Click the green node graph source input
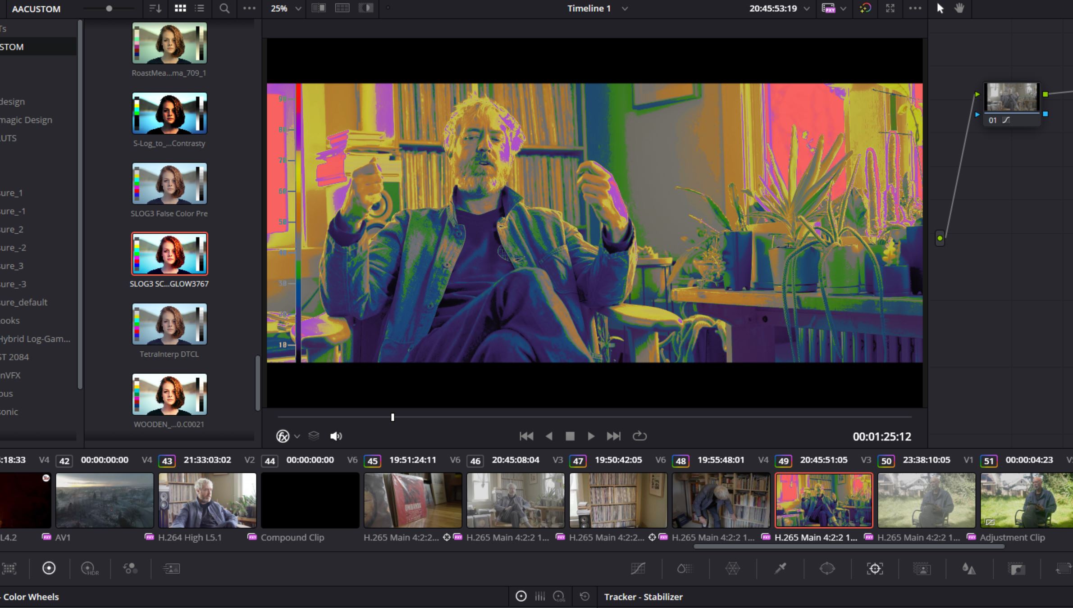 940,238
